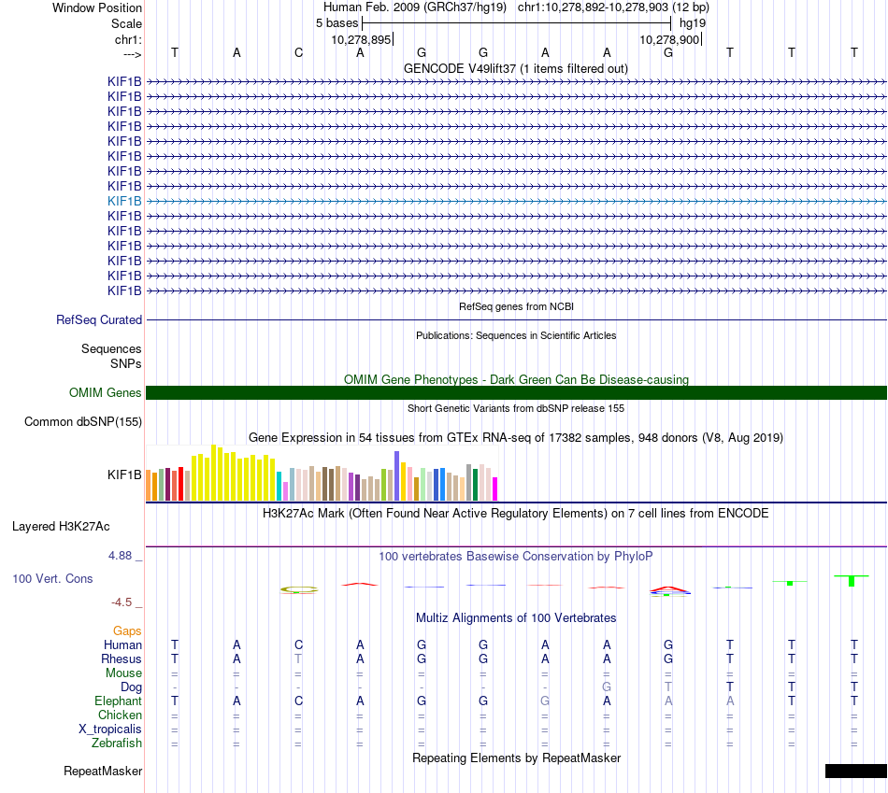Viewport: 888px width, 793px height.
Task: Open Short Genetic Variants from dbSNP release 155 title
Action: (516, 408)
